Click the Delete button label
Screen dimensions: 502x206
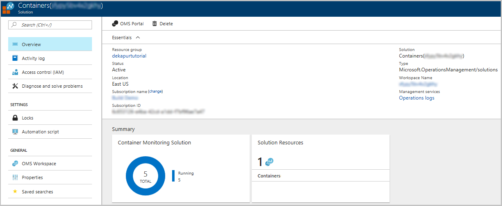pos(166,24)
